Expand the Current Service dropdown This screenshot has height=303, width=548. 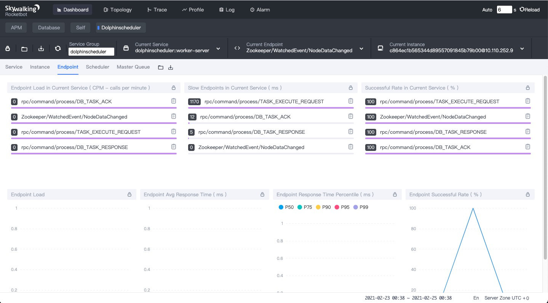[218, 48]
